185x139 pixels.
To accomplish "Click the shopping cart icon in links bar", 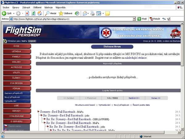I will tap(169, 19).
